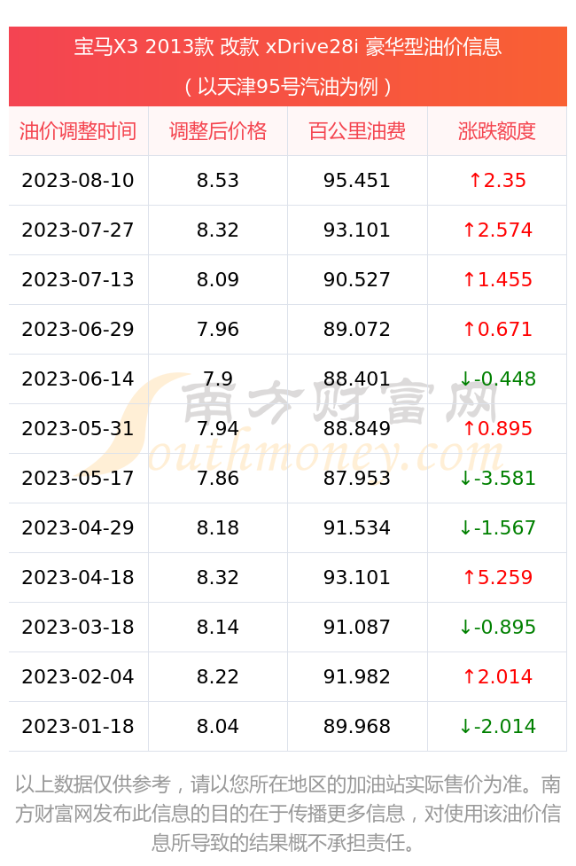Viewport: 576px width, 866px height.
Task: Click the fuel cost 91.087
Action: coord(357,628)
